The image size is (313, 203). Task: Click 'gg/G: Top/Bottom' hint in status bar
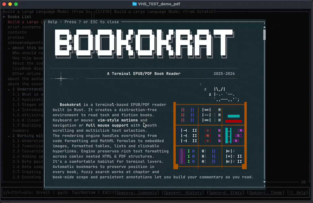pyautogui.click(x=76, y=193)
